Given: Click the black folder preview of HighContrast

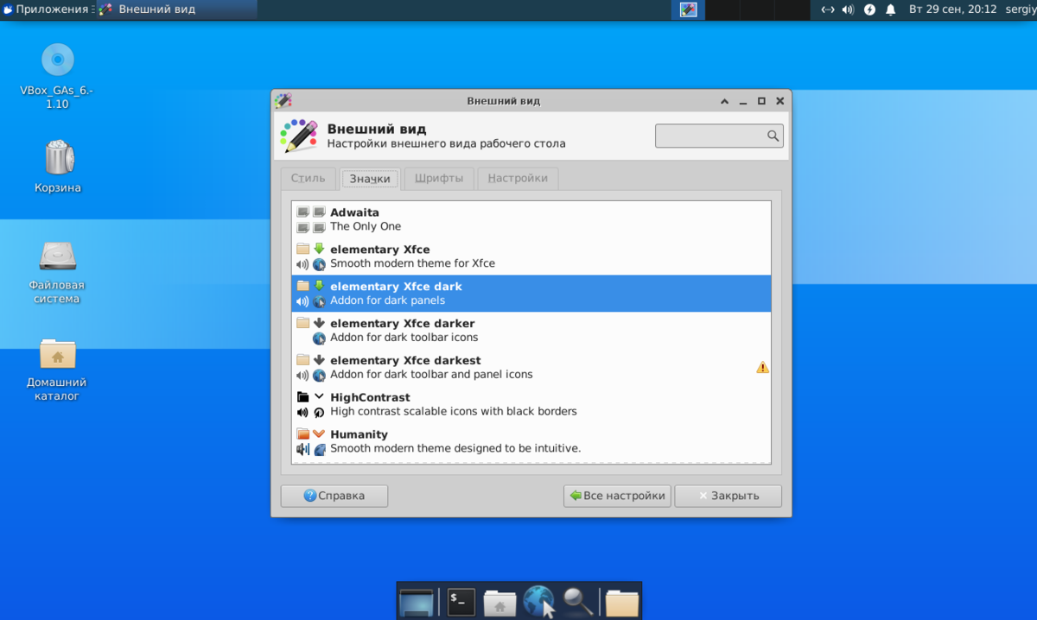Looking at the screenshot, I should point(302,397).
